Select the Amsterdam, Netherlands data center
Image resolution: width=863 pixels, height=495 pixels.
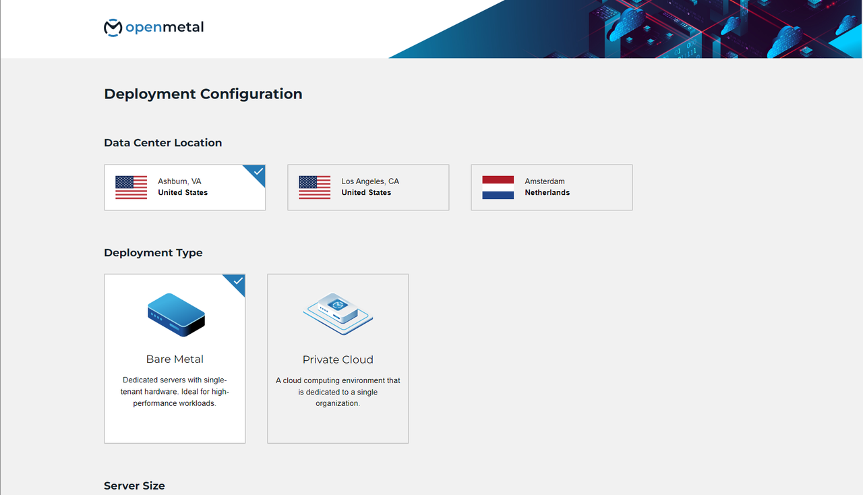coord(552,187)
